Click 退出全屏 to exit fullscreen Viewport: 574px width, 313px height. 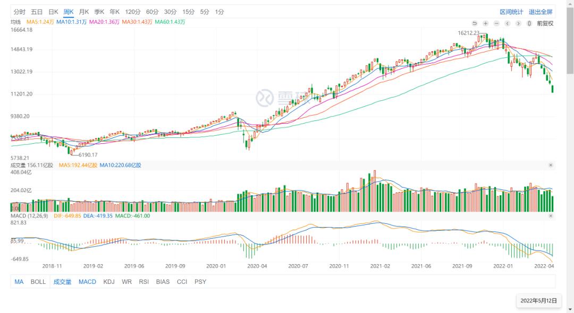coord(541,12)
